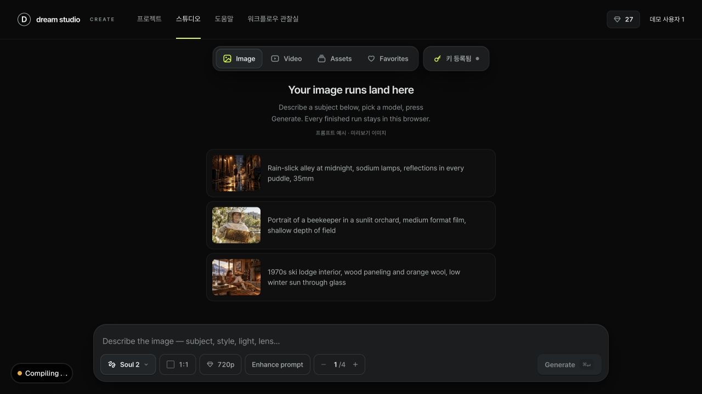
Task: Open the 프로젝트 nav item
Action: (x=149, y=19)
